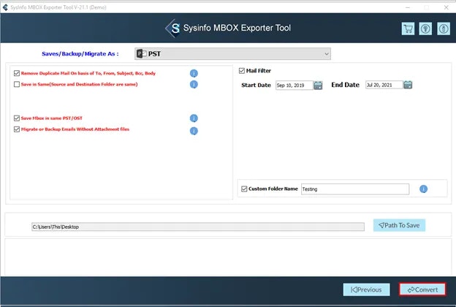Click the Custom Folder Name field Testing

click(x=355, y=189)
